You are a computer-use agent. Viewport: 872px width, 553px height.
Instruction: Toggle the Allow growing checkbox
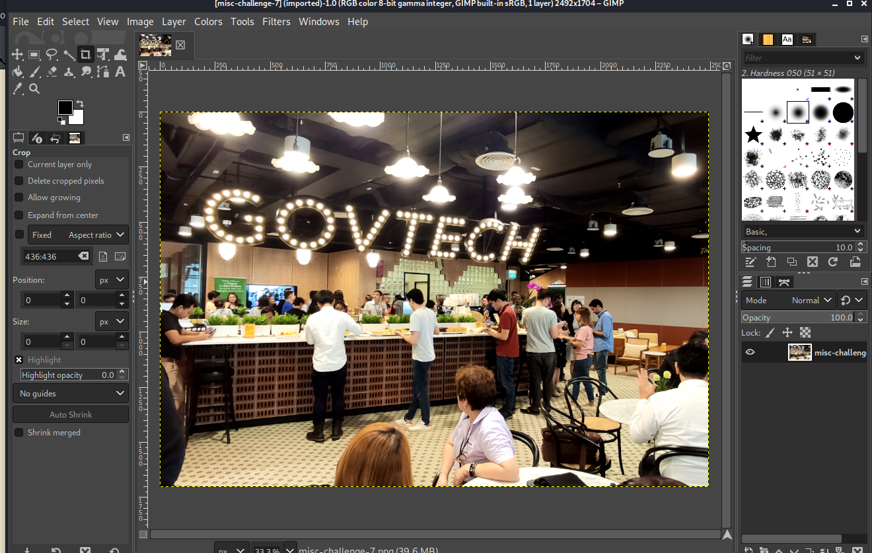pos(19,198)
